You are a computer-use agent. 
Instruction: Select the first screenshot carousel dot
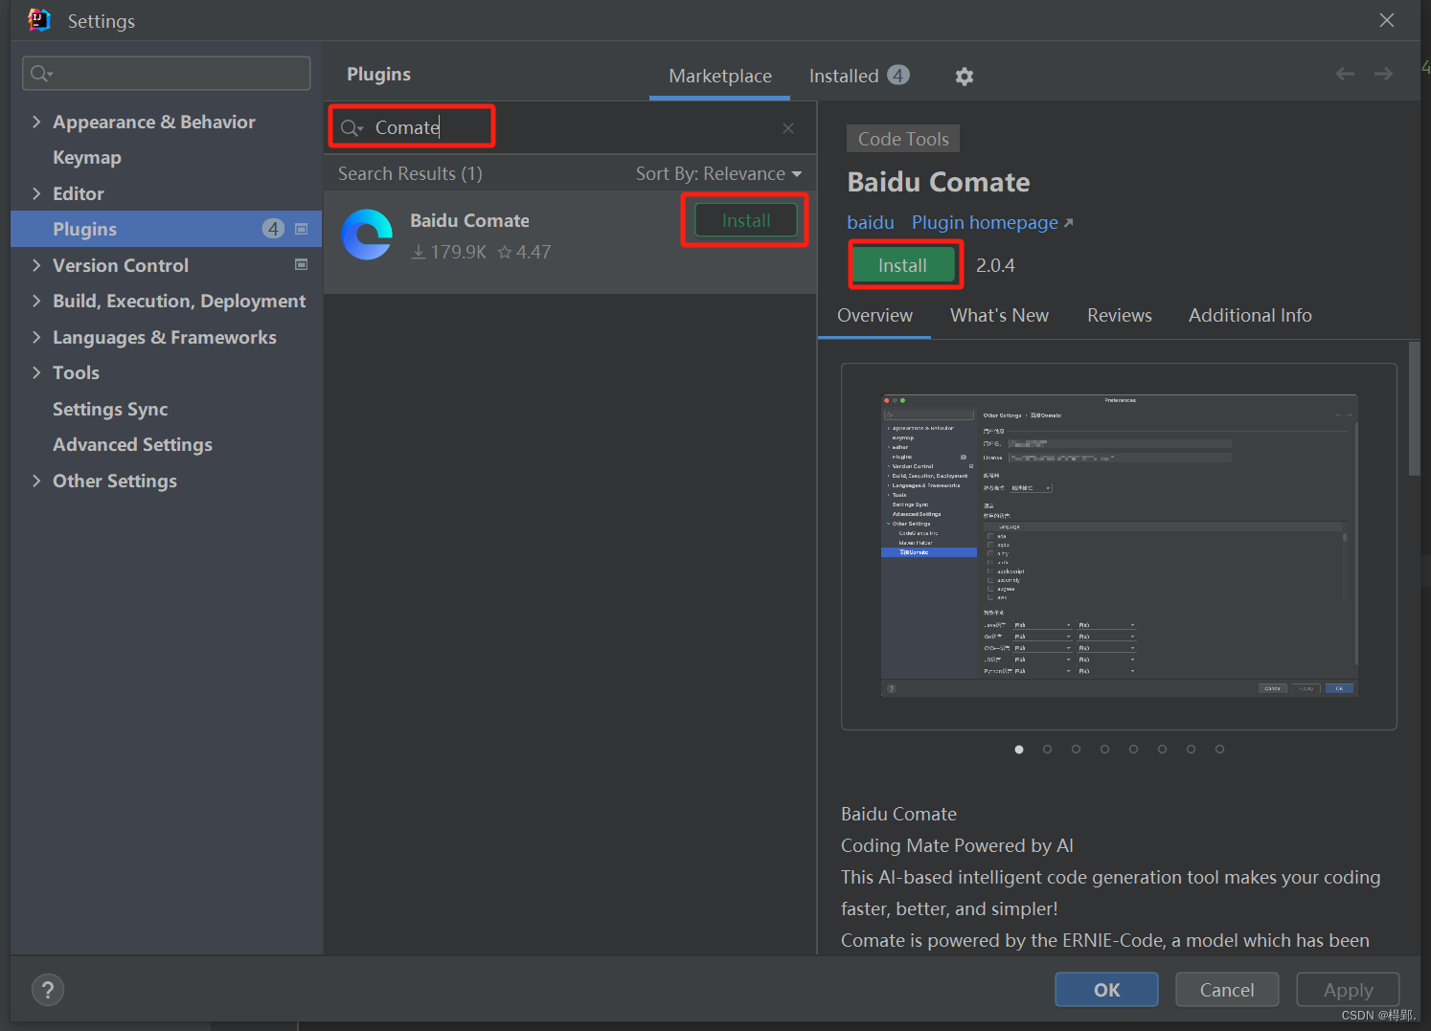[1019, 750]
